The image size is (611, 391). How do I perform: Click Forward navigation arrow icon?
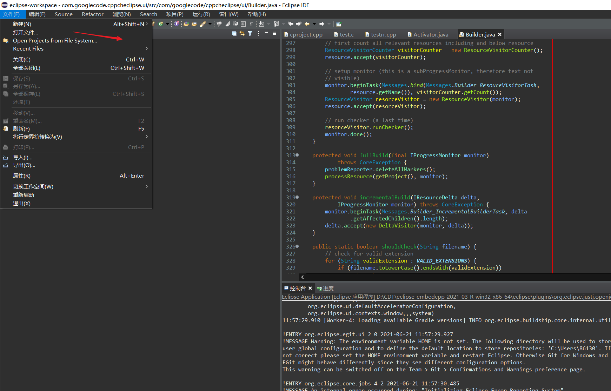pos(321,24)
